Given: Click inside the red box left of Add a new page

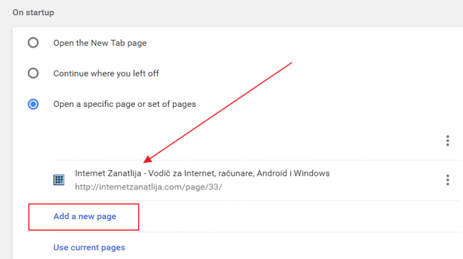Looking at the screenshot, I should pos(41,217).
